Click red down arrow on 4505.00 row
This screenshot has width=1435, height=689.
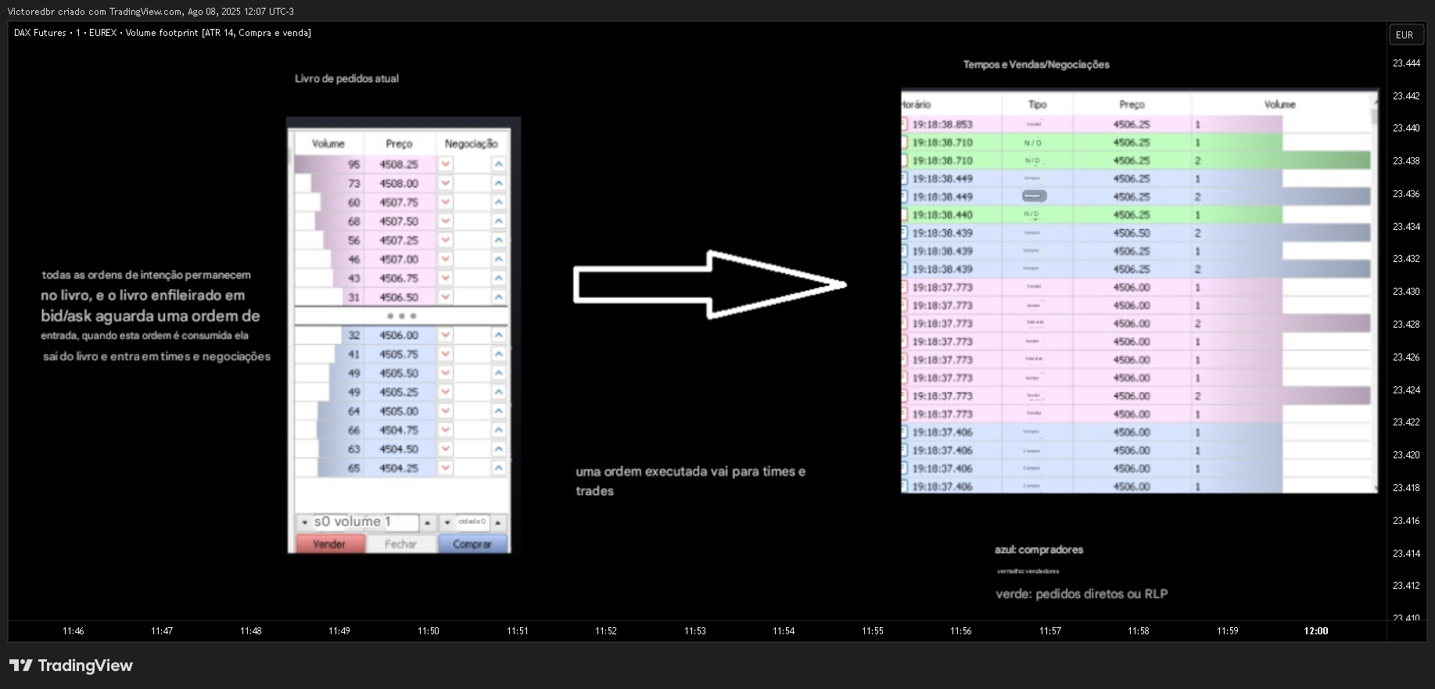tap(446, 411)
